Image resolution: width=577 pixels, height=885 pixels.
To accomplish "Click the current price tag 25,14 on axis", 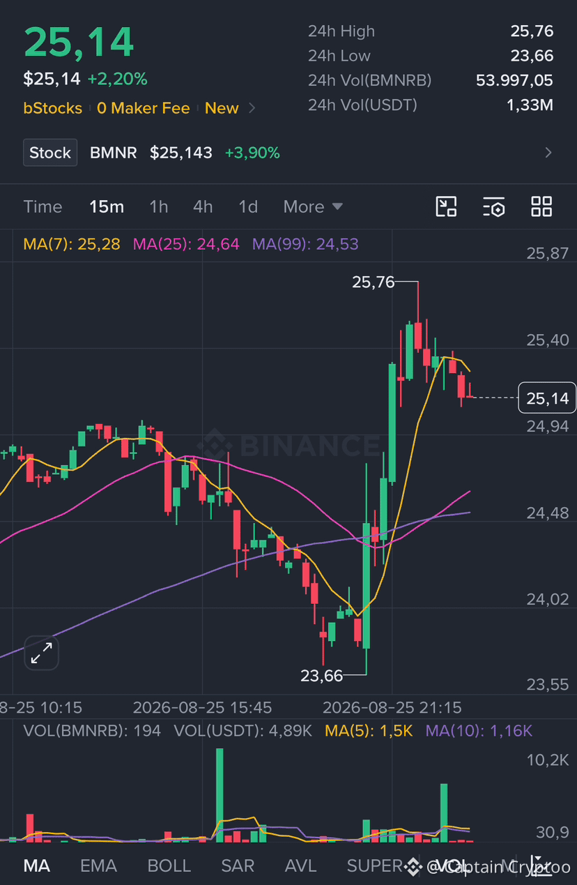I will (548, 398).
